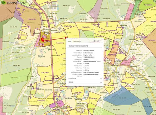Click the red location pin marker
This screenshot has width=156, height=115.
click(42, 39)
